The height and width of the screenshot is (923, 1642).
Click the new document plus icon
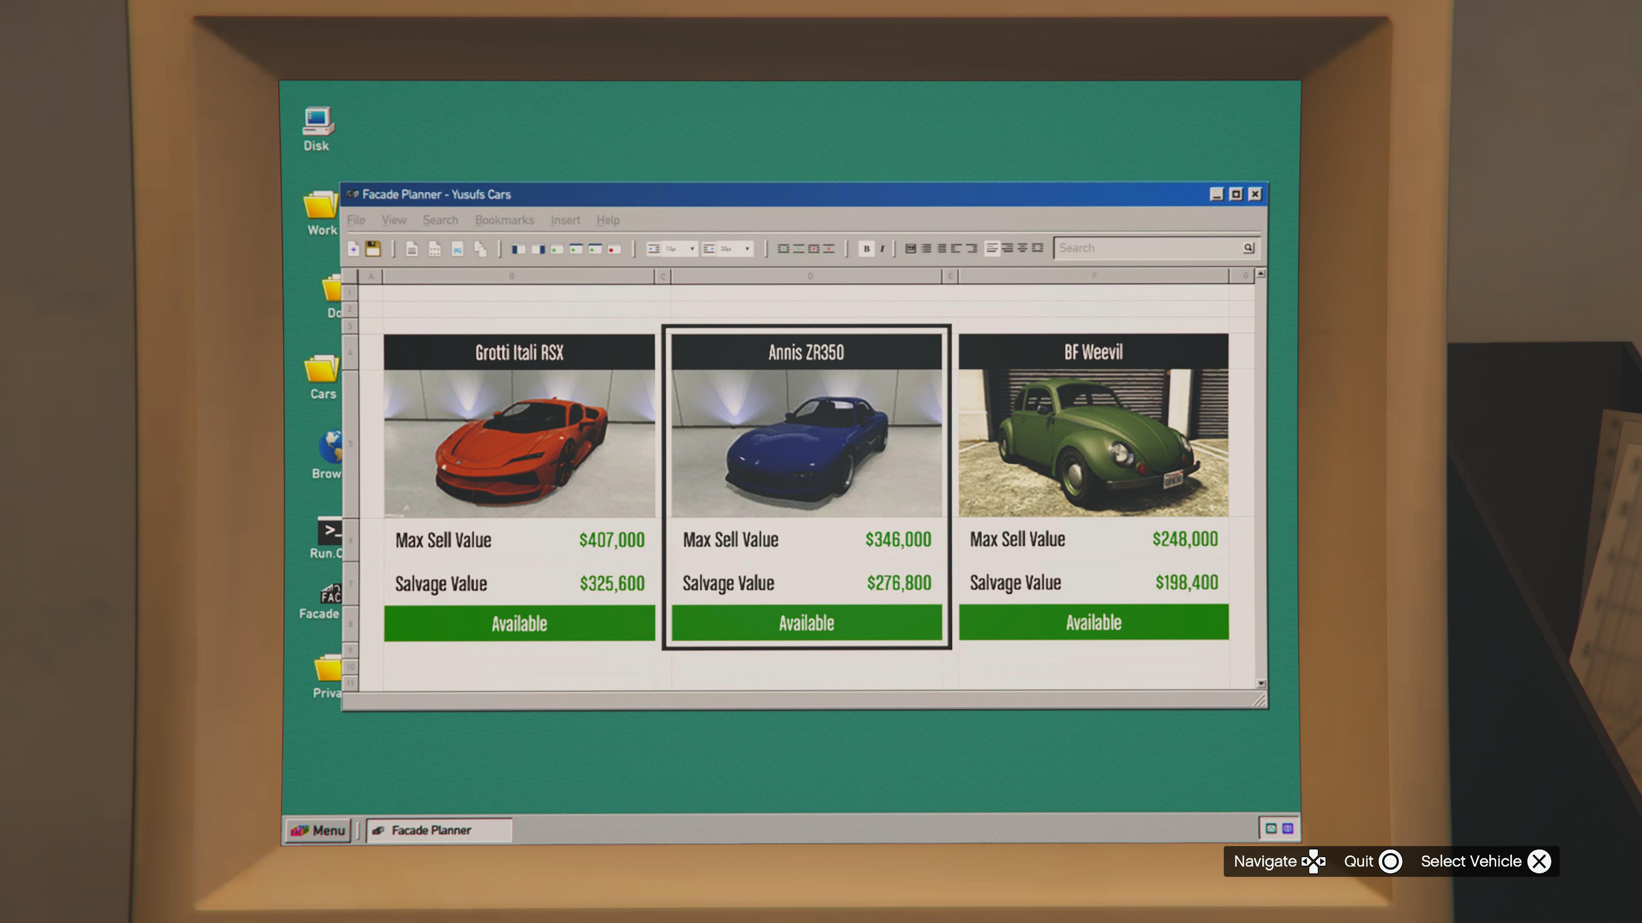coord(353,249)
